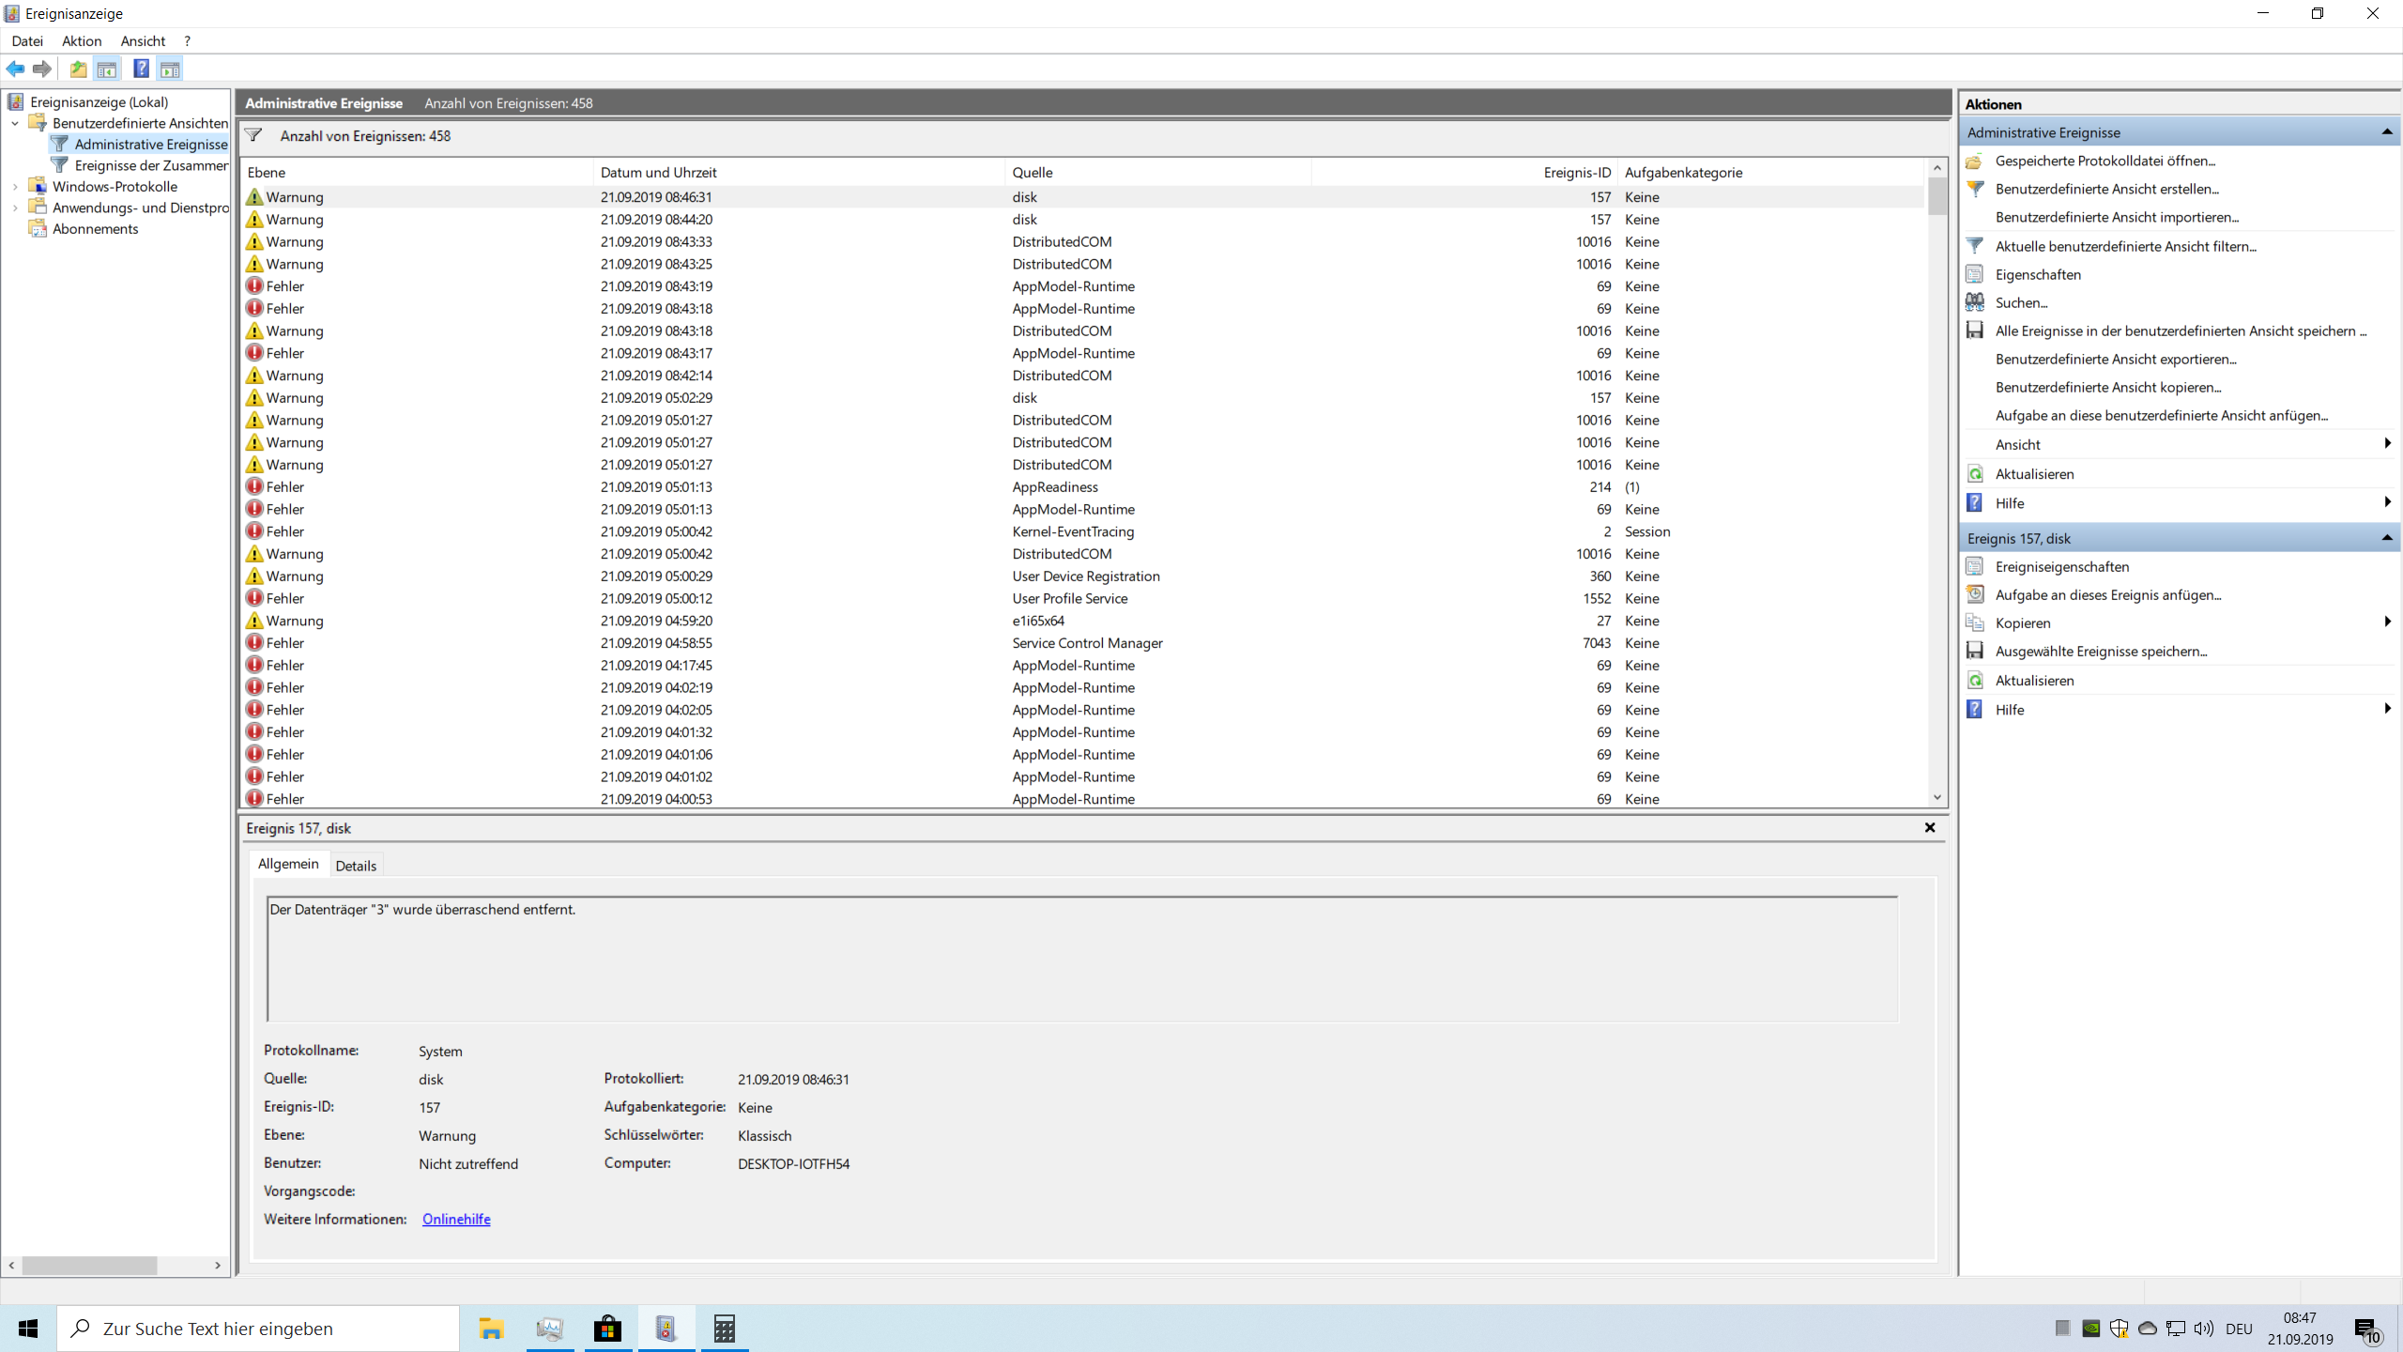Collapse the Benutzerdefinierte Ansichten node

15,123
